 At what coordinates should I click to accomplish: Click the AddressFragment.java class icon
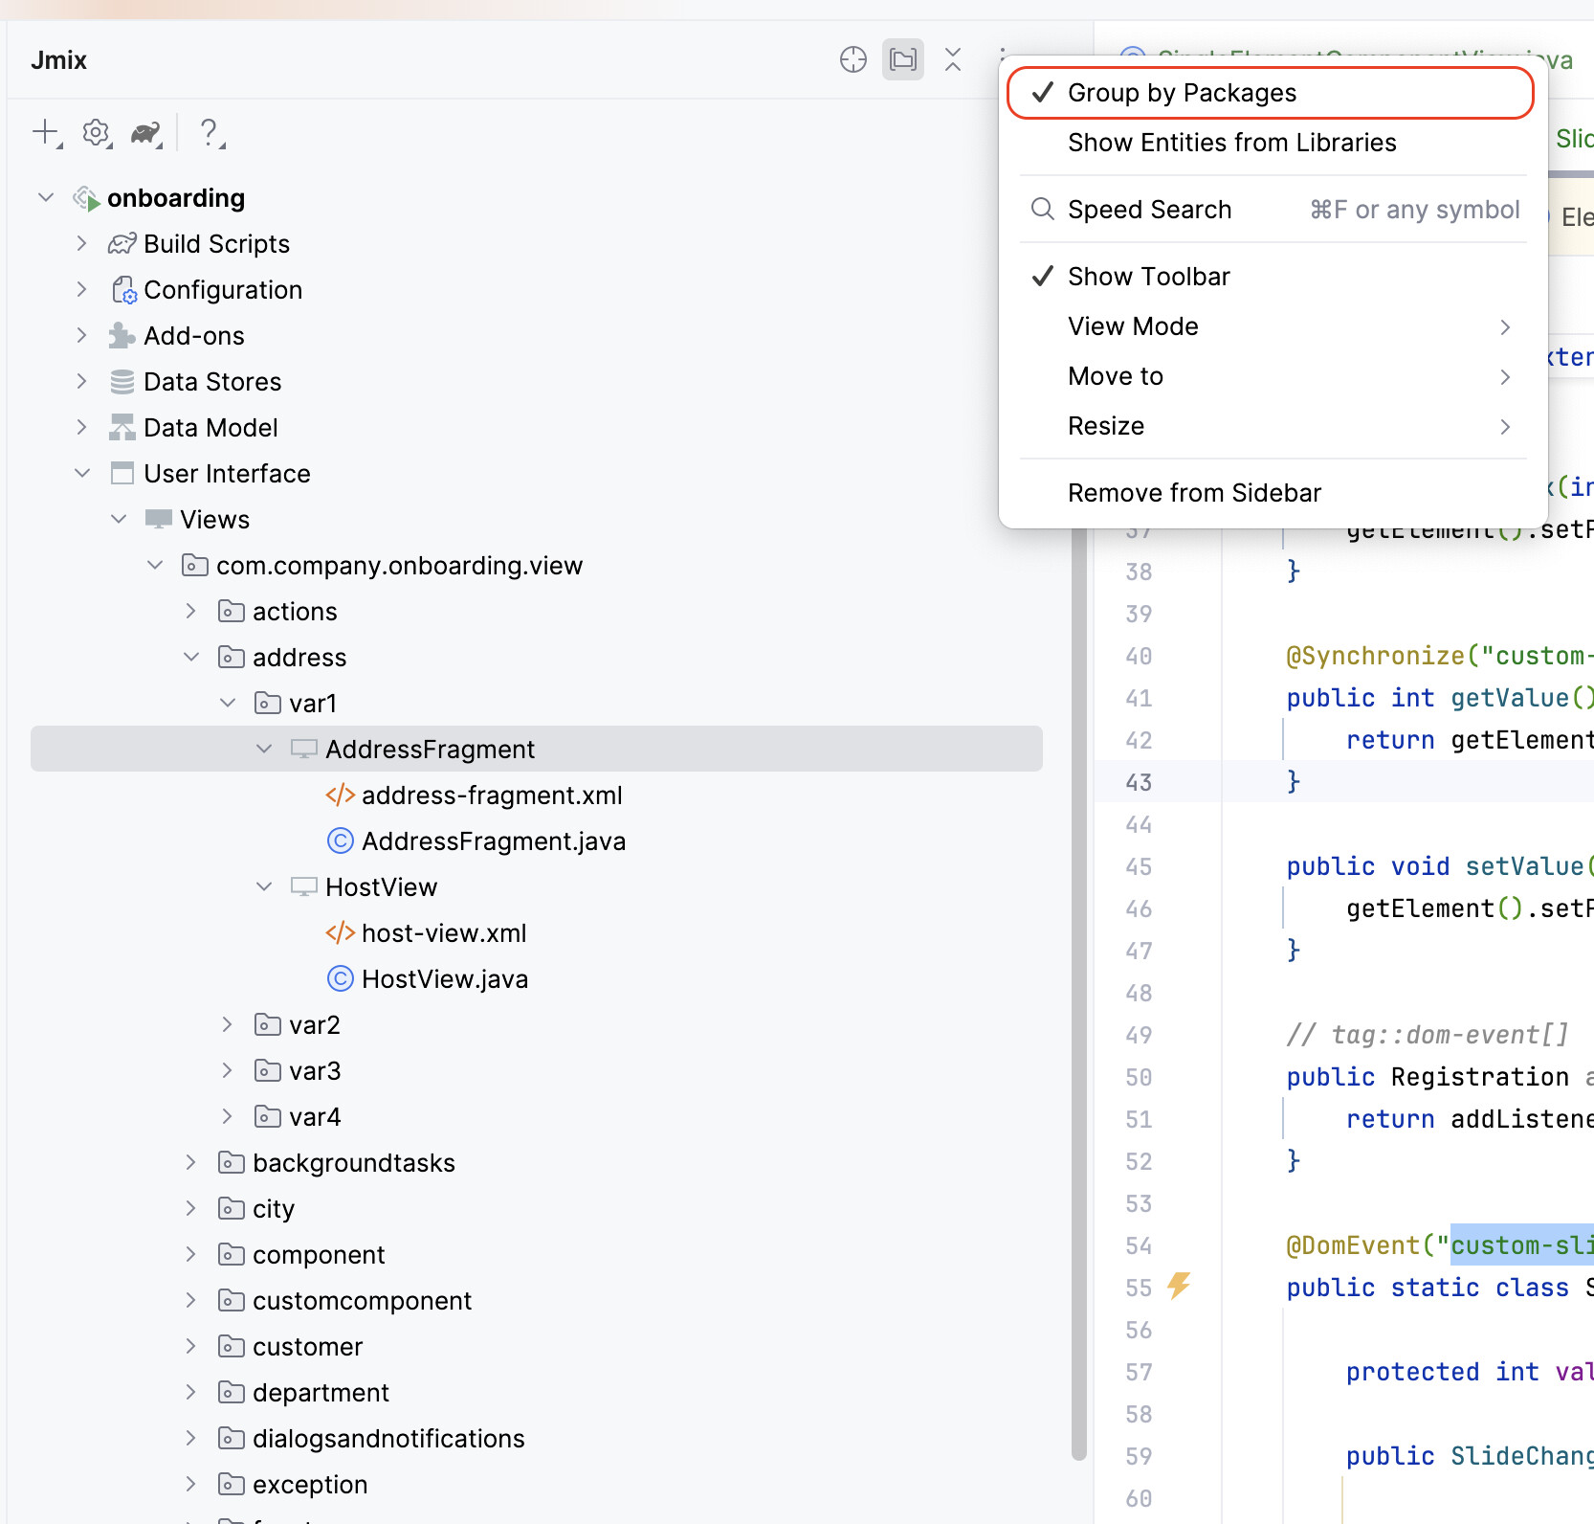[x=341, y=841]
